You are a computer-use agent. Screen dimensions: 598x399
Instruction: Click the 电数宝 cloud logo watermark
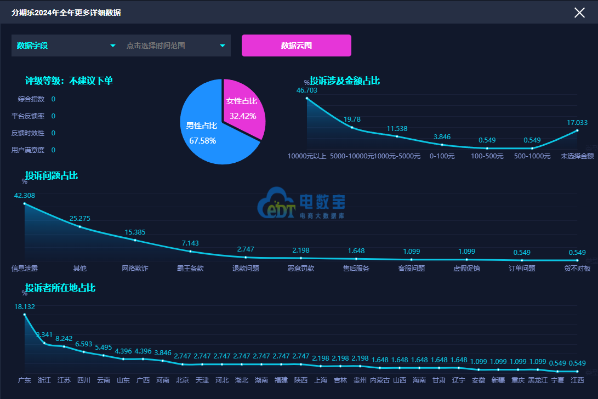[301, 203]
